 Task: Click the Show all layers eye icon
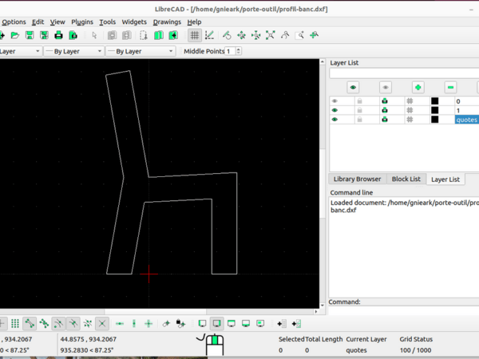353,87
